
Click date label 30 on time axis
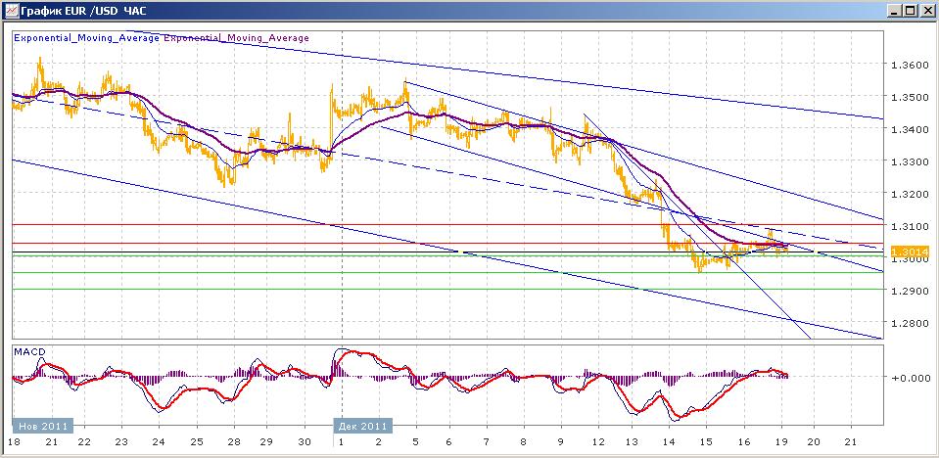point(305,441)
